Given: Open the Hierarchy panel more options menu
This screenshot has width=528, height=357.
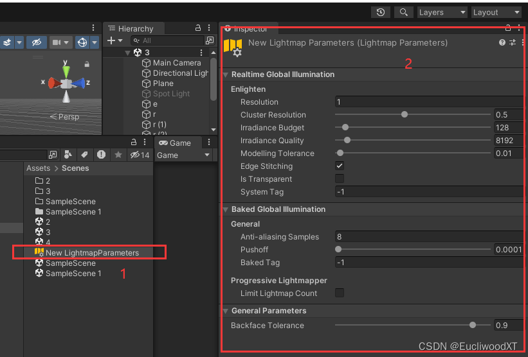Looking at the screenshot, I should point(209,28).
